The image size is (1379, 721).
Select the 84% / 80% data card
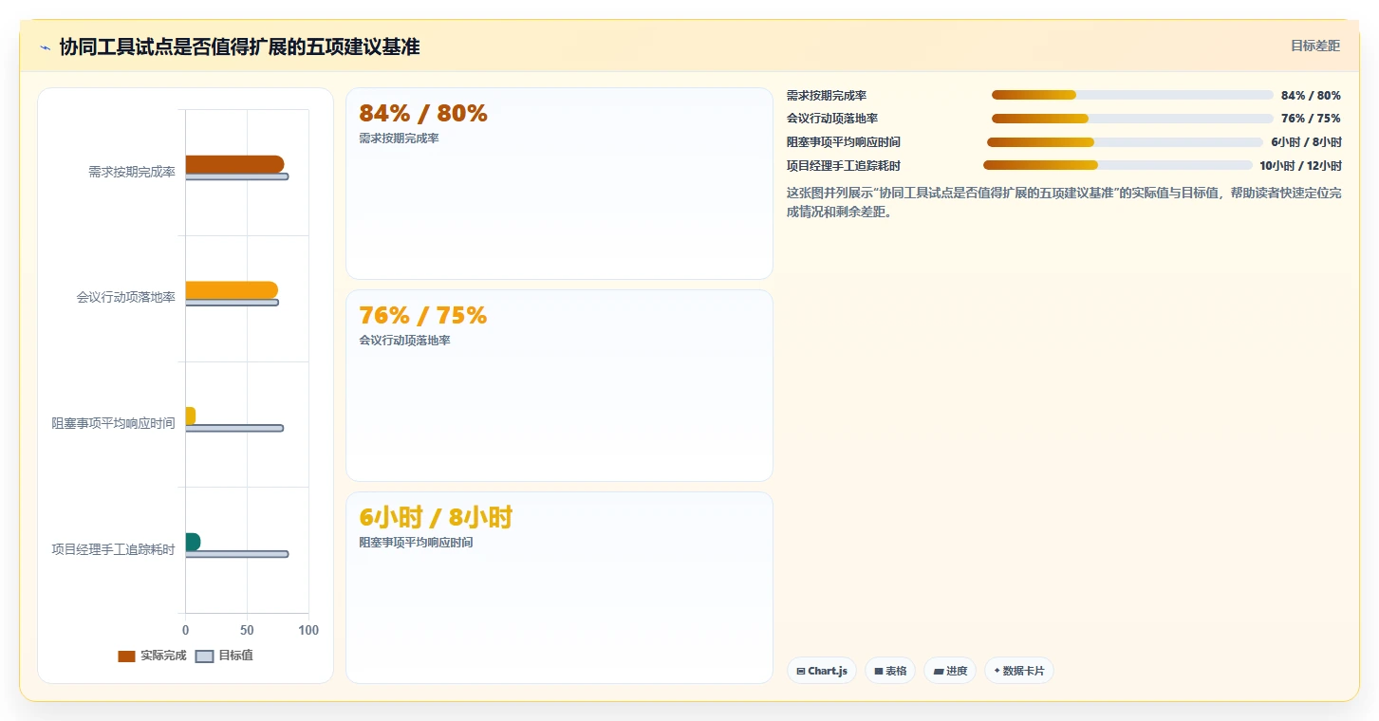pyautogui.click(x=559, y=184)
